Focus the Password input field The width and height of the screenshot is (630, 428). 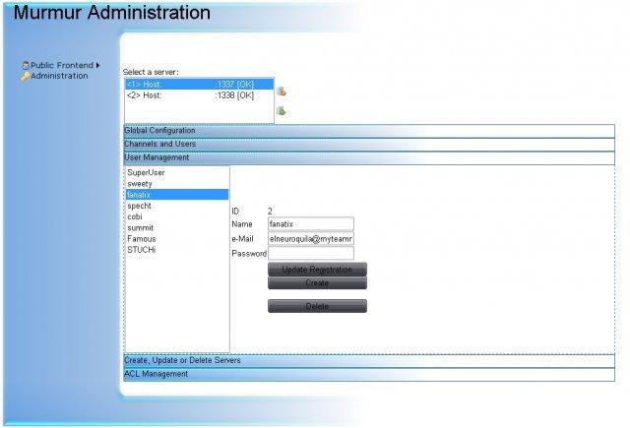point(311,253)
